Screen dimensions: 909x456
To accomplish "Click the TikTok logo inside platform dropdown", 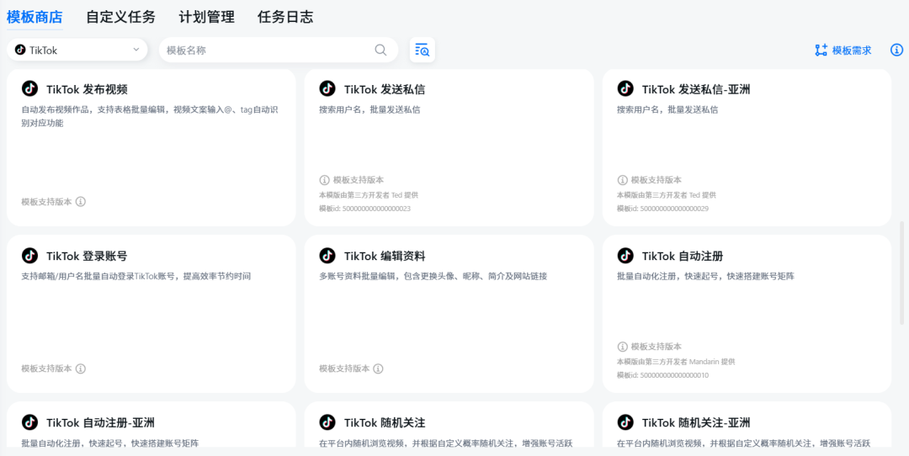I will (x=20, y=50).
